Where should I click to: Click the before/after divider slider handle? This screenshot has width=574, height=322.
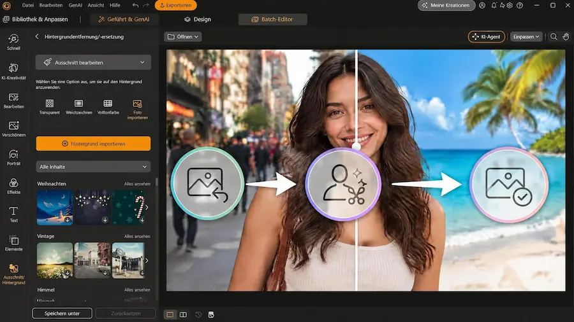pyautogui.click(x=356, y=146)
